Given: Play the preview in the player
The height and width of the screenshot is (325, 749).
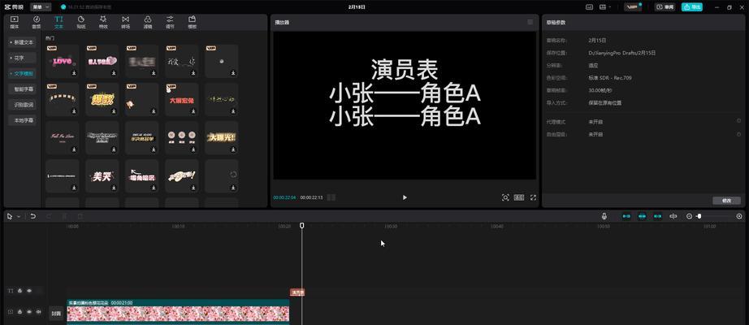Looking at the screenshot, I should pos(405,197).
